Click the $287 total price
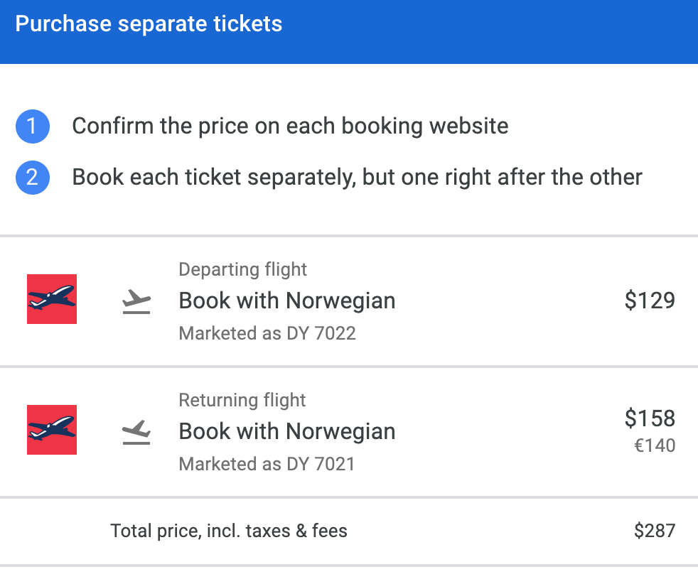The image size is (698, 584). [655, 531]
